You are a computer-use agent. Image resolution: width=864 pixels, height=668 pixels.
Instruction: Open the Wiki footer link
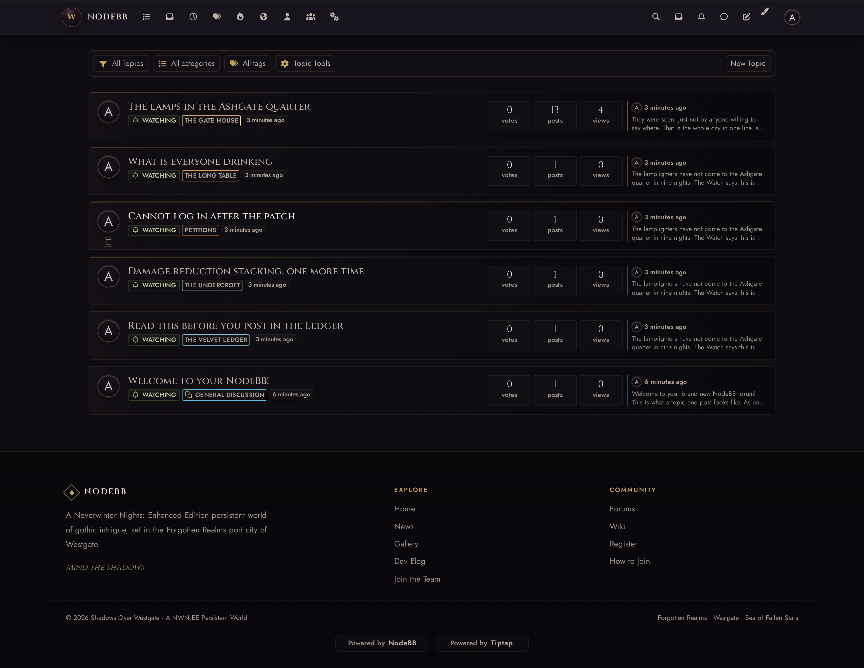click(617, 527)
